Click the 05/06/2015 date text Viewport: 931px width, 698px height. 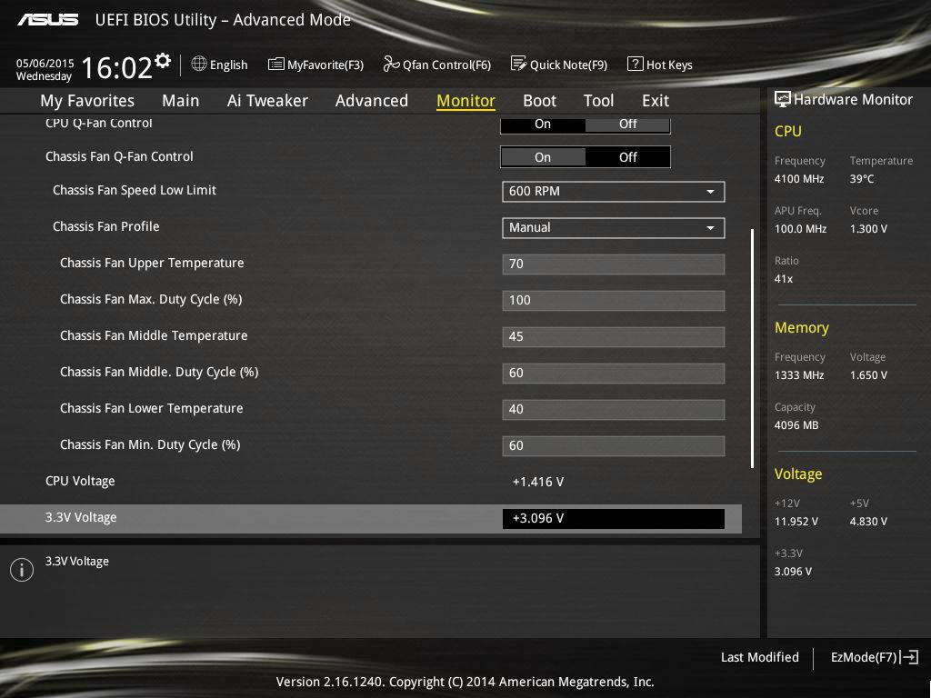coord(45,63)
